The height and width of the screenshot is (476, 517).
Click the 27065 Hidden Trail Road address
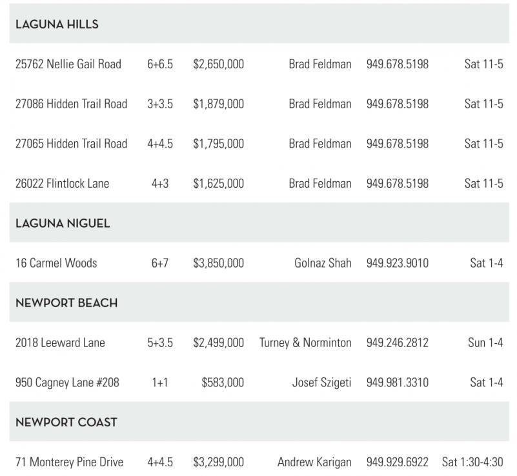coord(71,144)
